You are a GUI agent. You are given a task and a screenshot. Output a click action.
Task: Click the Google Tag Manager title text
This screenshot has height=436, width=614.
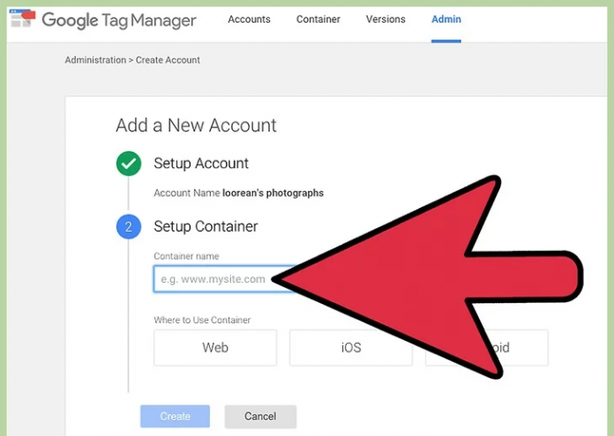click(x=119, y=19)
